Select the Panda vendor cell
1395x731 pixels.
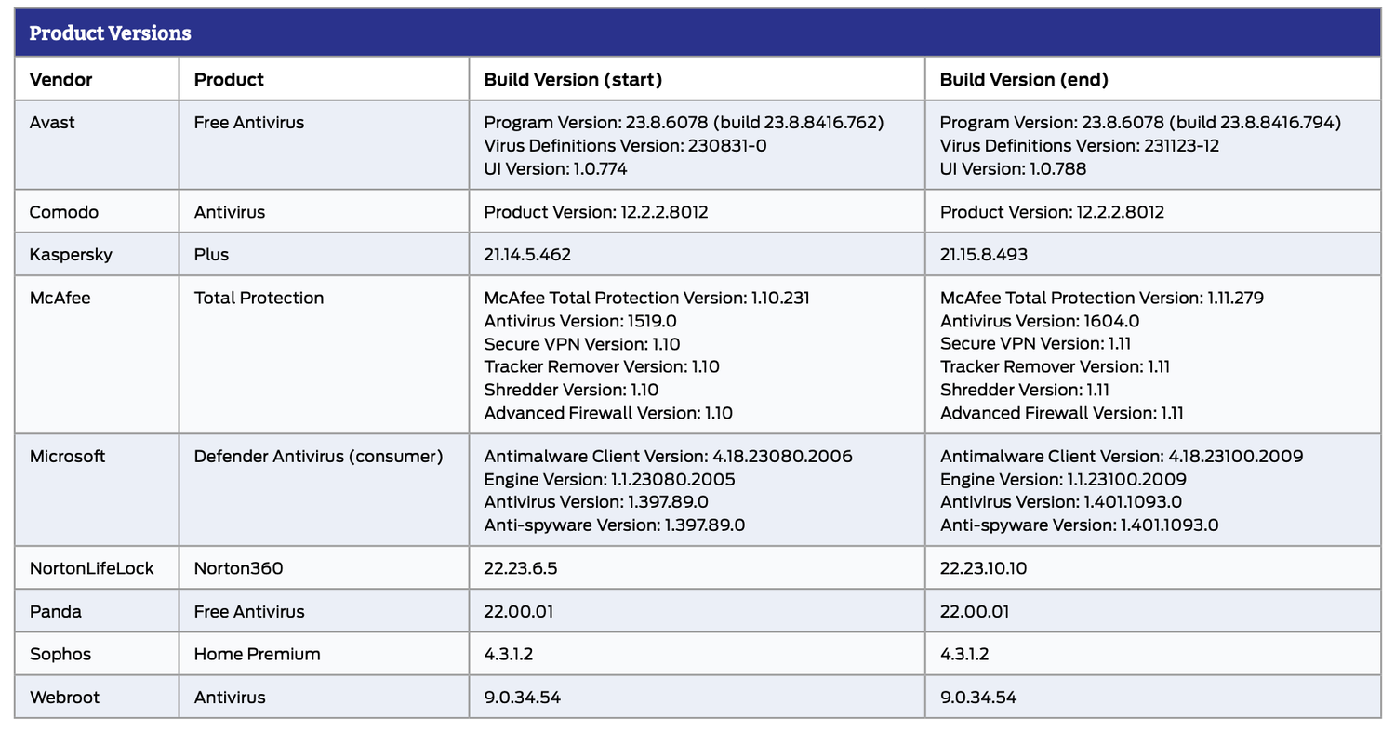point(56,612)
